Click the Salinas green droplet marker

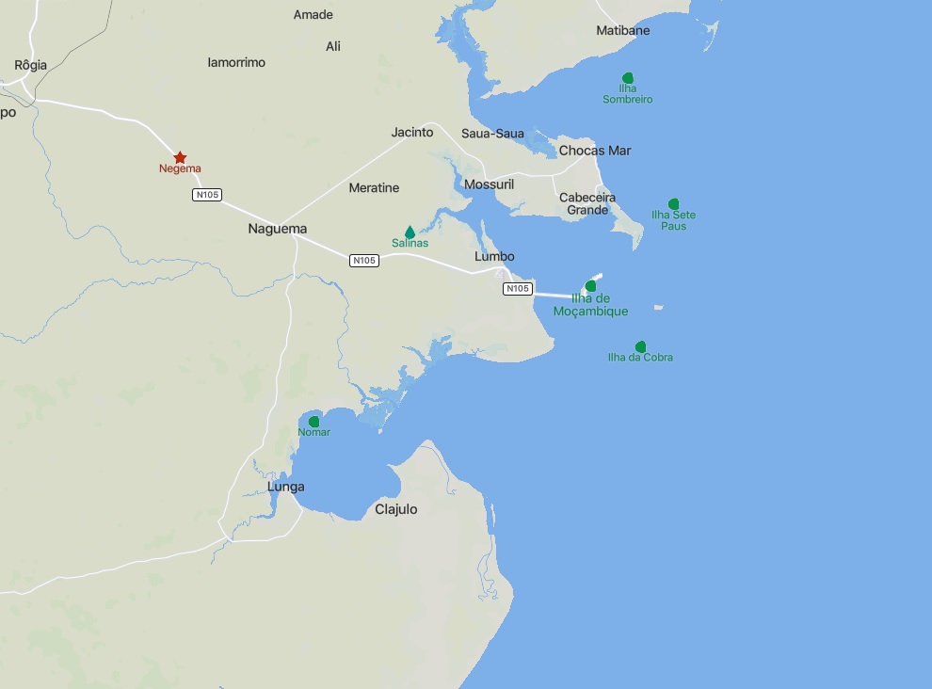[410, 232]
